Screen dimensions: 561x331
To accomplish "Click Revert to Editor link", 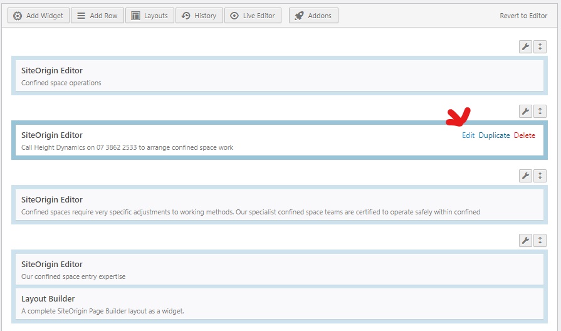I will (523, 16).
